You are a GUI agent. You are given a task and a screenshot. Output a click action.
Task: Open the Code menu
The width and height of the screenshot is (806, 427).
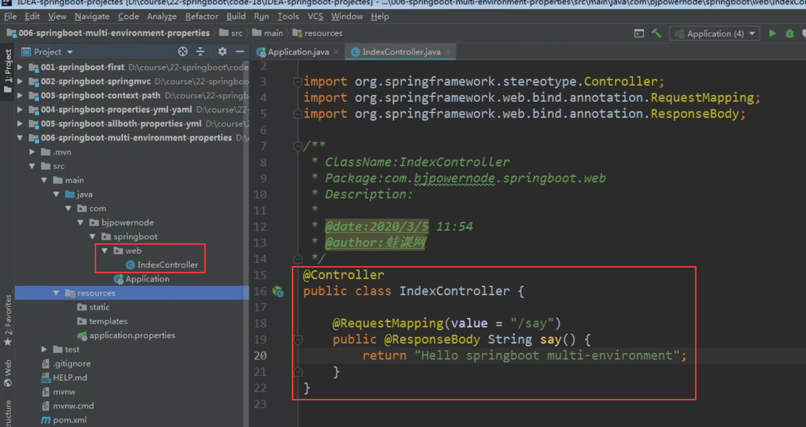[129, 16]
